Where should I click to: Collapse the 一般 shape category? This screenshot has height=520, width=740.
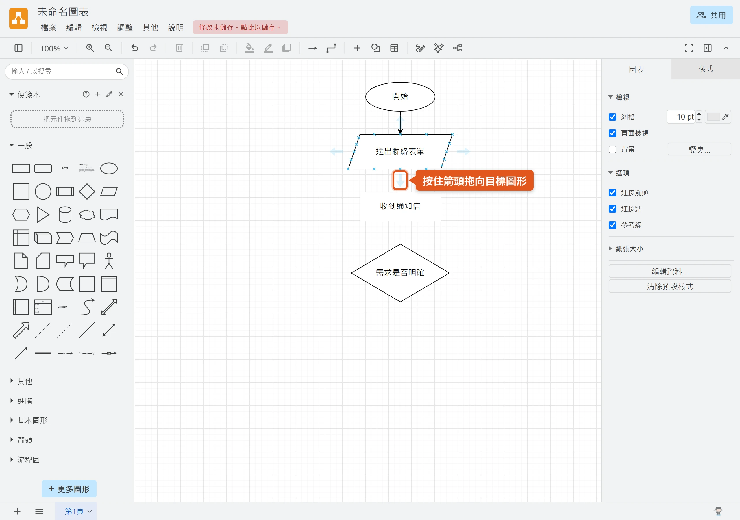pos(21,146)
